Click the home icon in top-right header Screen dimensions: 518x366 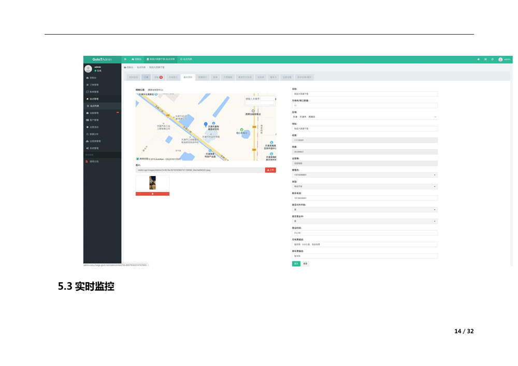coord(479,59)
